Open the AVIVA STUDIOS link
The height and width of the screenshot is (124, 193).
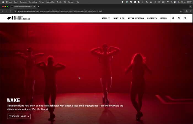point(136,18)
